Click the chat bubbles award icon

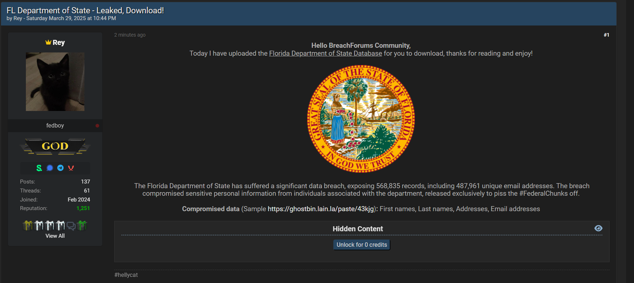(x=71, y=226)
